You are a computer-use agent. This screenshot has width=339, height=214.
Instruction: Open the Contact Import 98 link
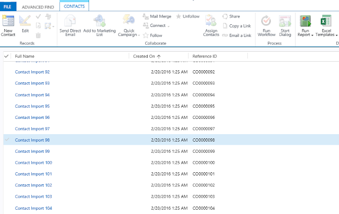coord(32,140)
